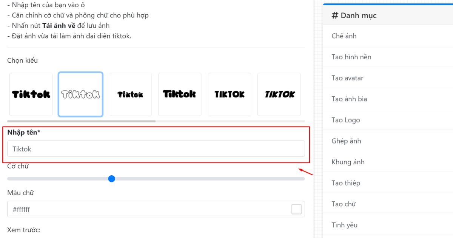Choose the third small rounded Tiktok style
The height and width of the screenshot is (238, 453).
(130, 94)
